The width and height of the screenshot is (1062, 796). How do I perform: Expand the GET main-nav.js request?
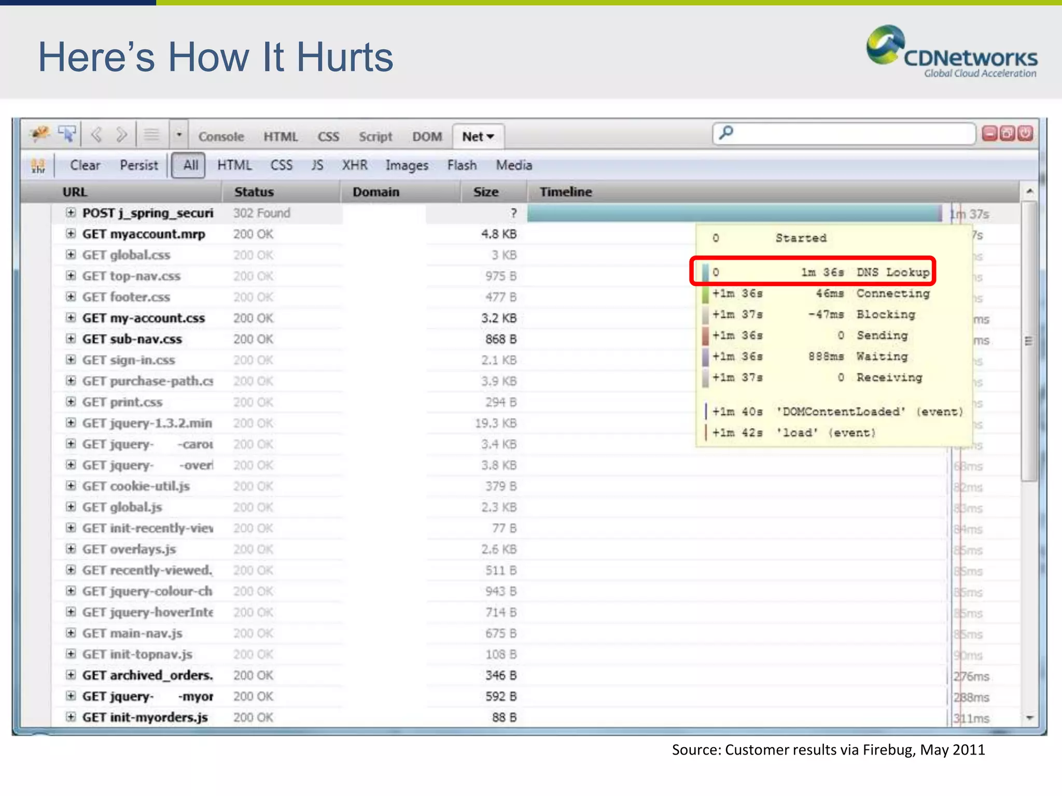pos(71,633)
